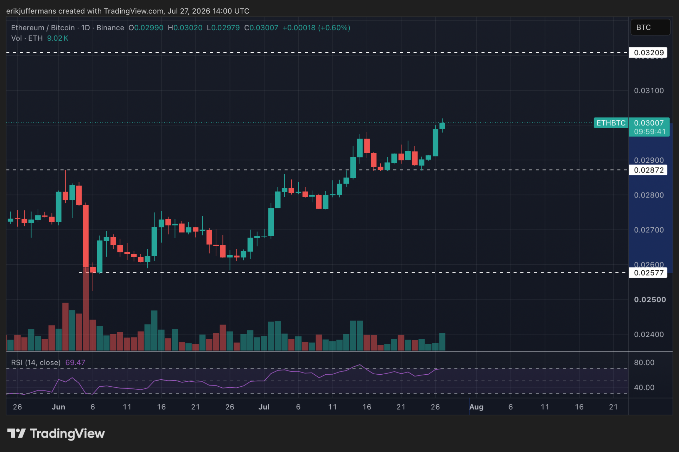Click the Jun date axis label
Image resolution: width=679 pixels, height=452 pixels.
point(58,407)
